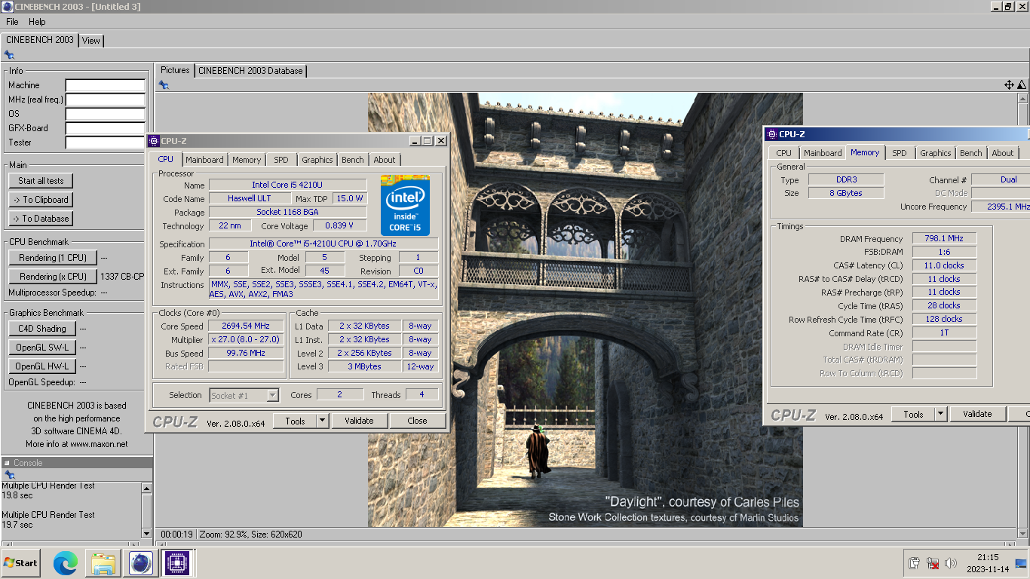1030x579 pixels.
Task: Click Close in the CPU-Z CPU window
Action: tap(417, 421)
